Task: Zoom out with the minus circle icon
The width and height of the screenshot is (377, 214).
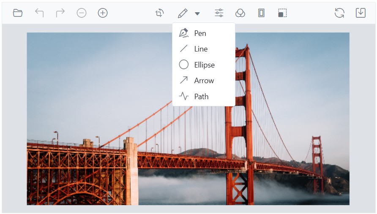Action: click(x=82, y=13)
